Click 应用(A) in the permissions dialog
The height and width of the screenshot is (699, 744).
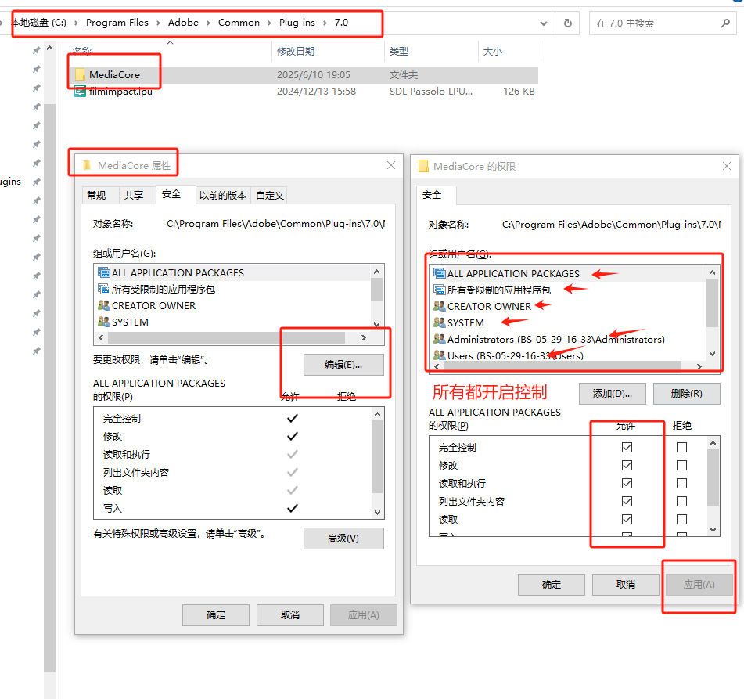[699, 585]
